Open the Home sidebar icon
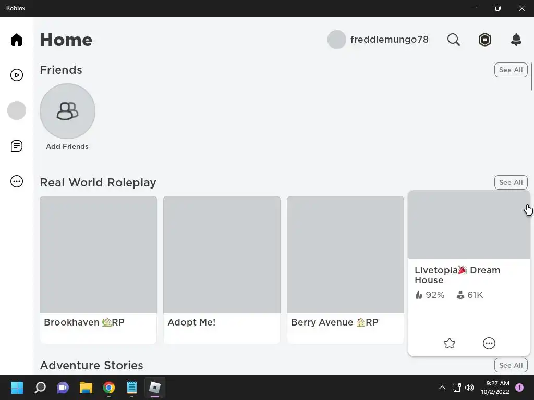Screen dimensions: 534x400 coord(16,40)
